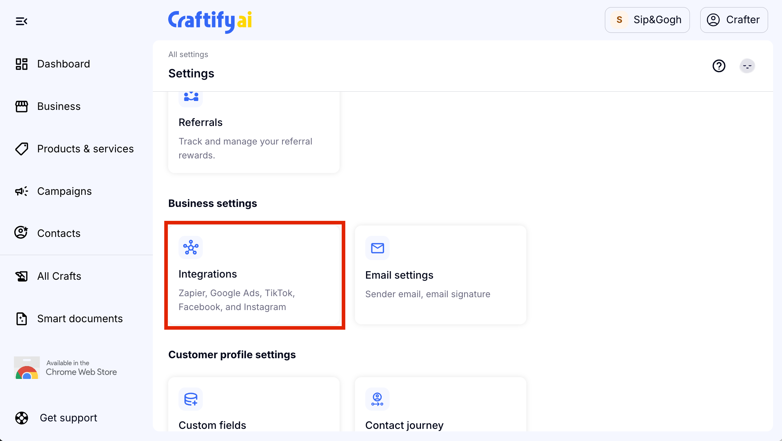
Task: Click the Contacts person-star icon
Action: click(x=21, y=233)
